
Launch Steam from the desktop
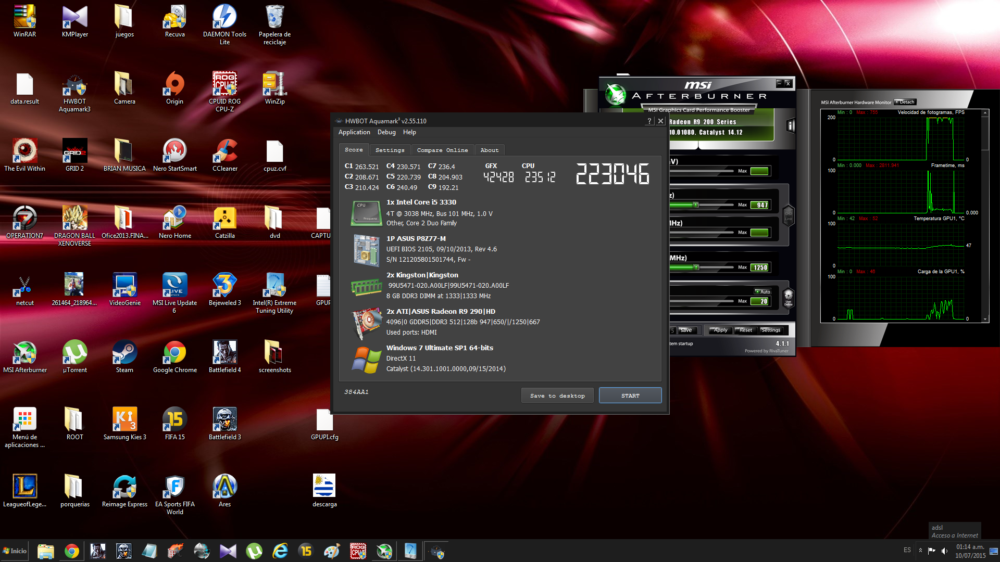[x=124, y=357]
